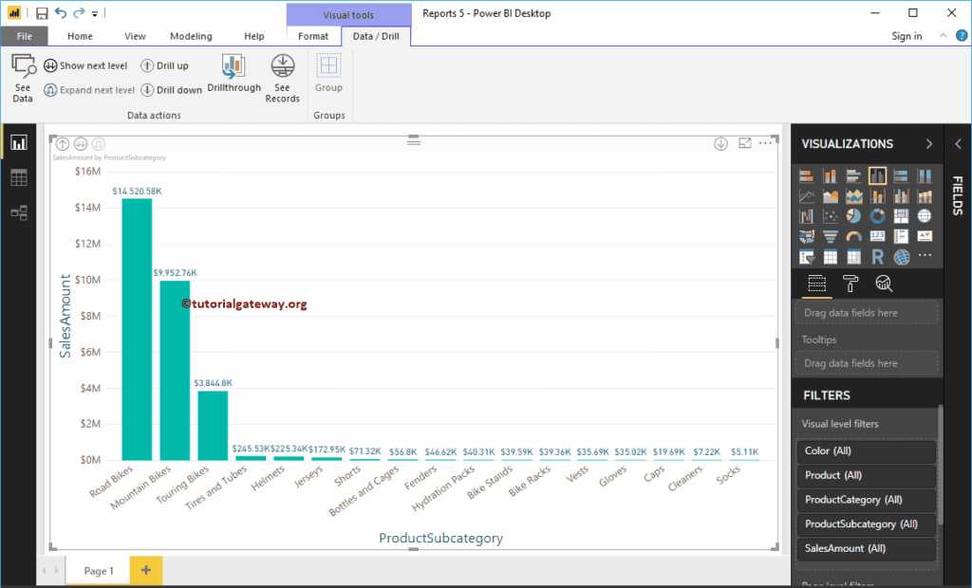Open the Format paint roller tab
The width and height of the screenshot is (972, 588).
pyautogui.click(x=850, y=284)
